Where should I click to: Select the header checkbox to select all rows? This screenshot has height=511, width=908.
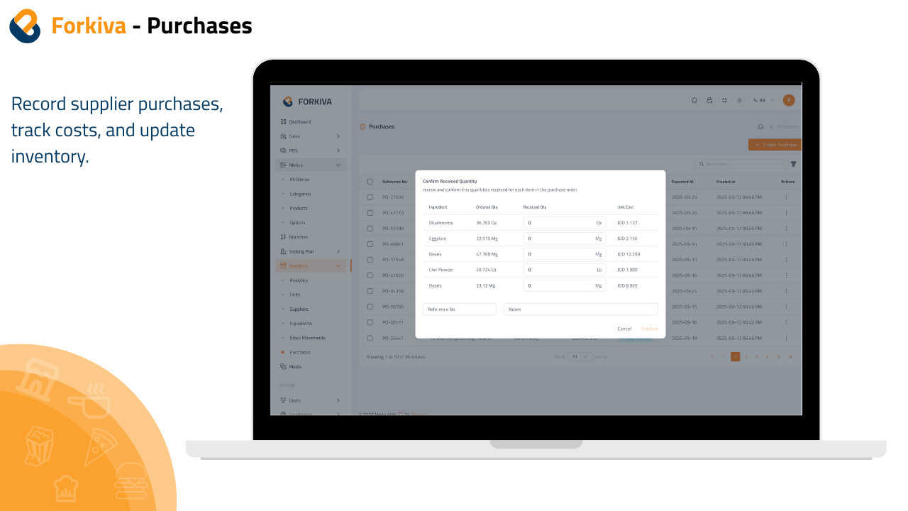pyautogui.click(x=370, y=181)
